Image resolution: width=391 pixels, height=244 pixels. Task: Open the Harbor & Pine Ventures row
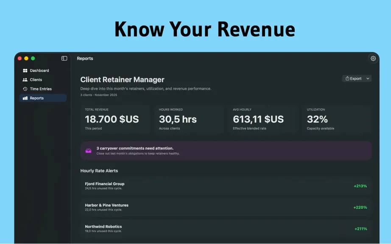pyautogui.click(x=226, y=208)
